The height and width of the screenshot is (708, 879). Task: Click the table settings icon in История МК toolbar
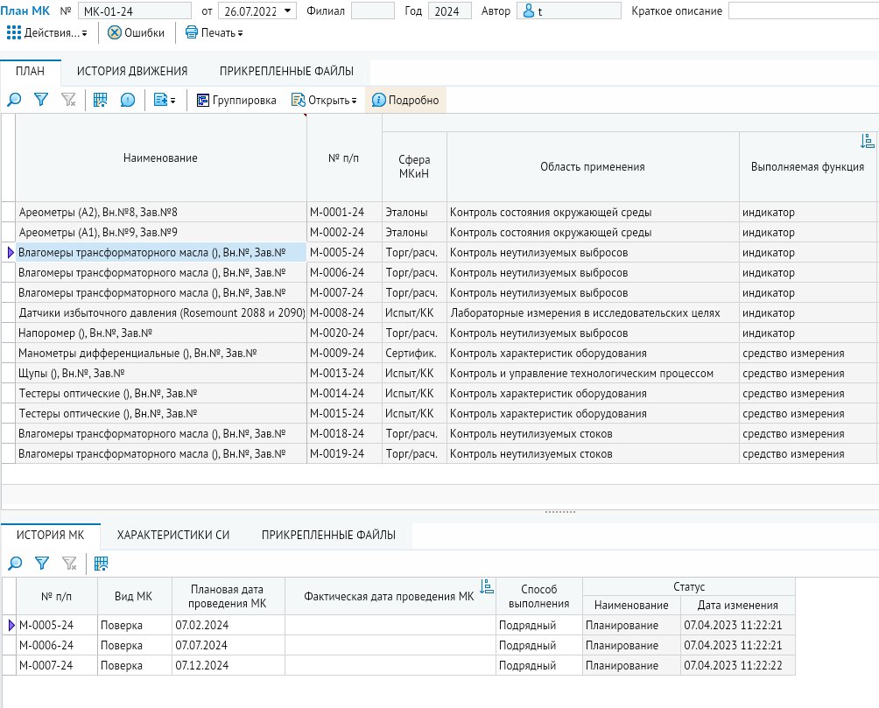tap(101, 564)
